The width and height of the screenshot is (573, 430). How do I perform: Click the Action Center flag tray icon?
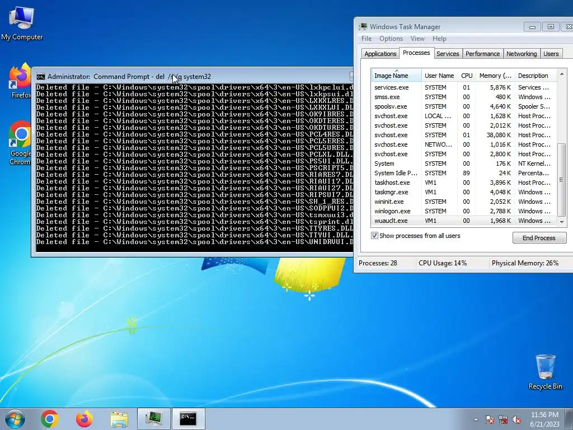489,419
